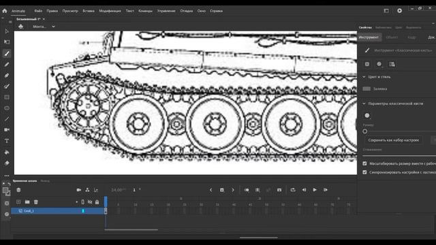Click the Fill color swatch

367,89
